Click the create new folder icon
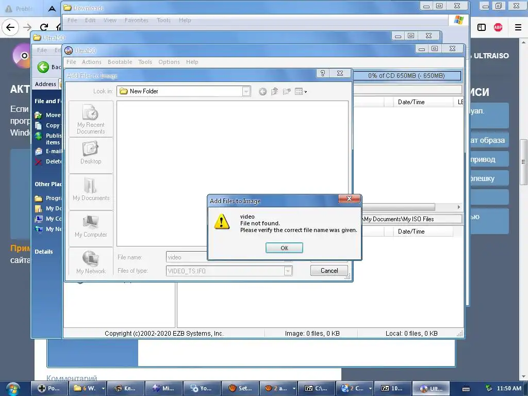 (x=287, y=92)
